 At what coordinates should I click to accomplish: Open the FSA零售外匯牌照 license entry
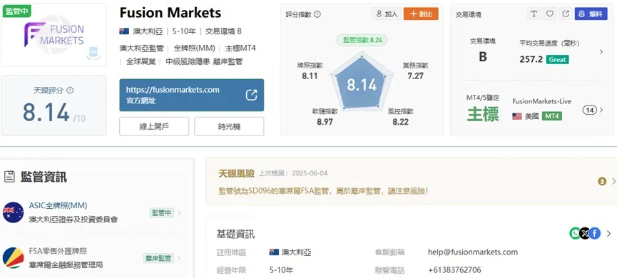tap(58, 251)
